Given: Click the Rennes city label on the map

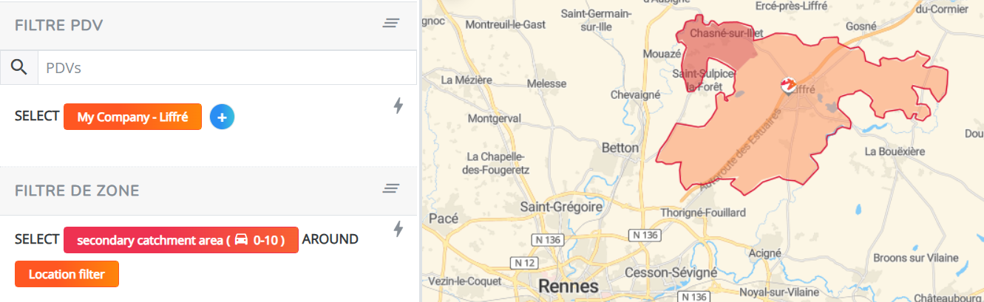Looking at the screenshot, I should (x=568, y=285).
